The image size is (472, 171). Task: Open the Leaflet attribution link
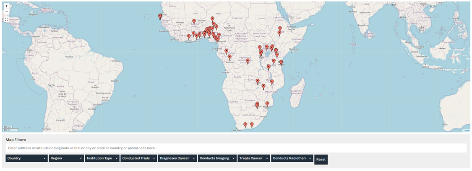466,131
